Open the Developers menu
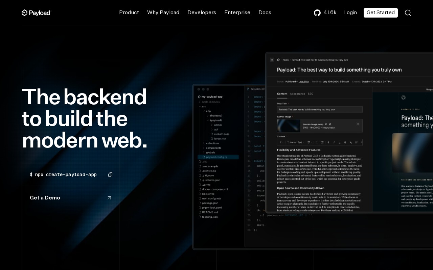 (x=202, y=12)
